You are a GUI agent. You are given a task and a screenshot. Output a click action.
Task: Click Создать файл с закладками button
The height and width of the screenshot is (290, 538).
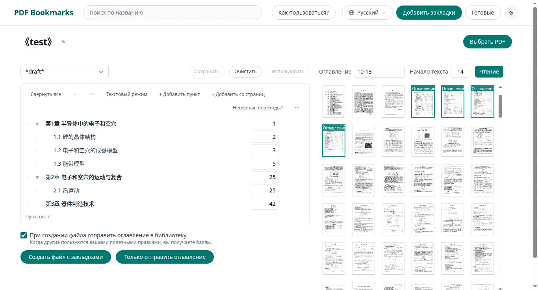(66, 257)
